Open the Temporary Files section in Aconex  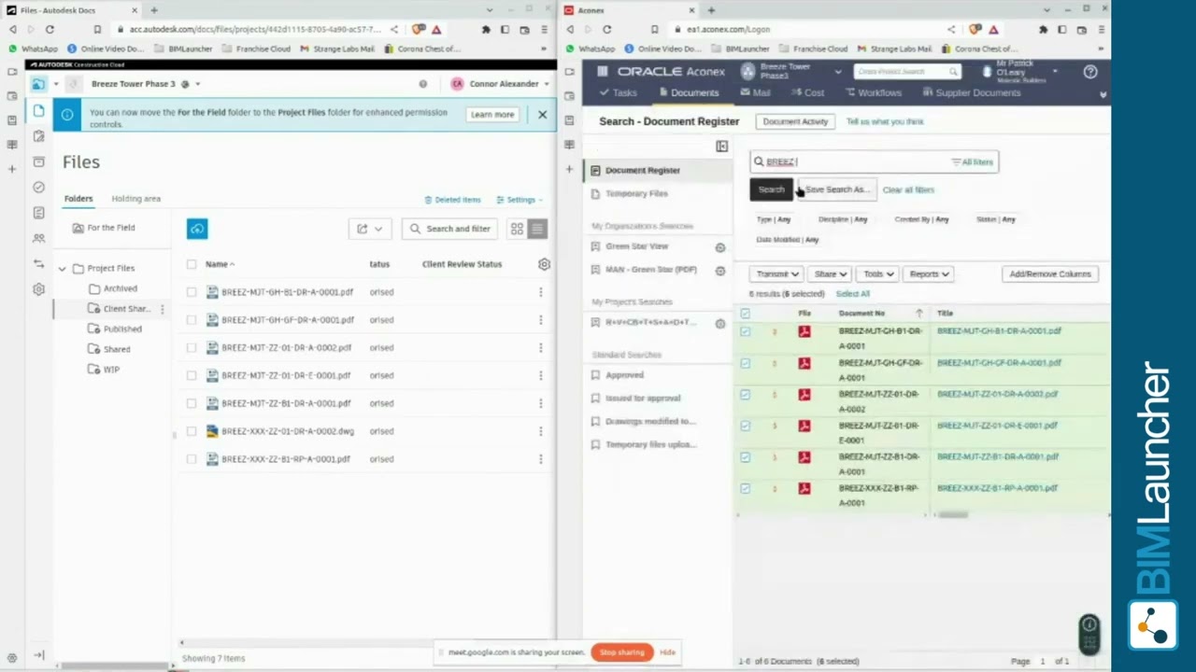[x=636, y=194]
